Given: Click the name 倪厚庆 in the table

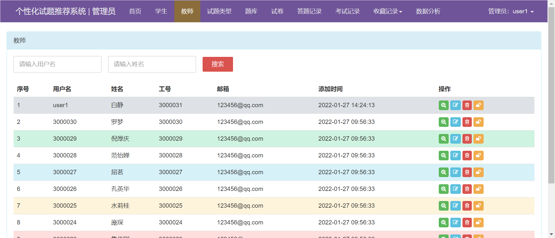Looking at the screenshot, I should [x=120, y=139].
